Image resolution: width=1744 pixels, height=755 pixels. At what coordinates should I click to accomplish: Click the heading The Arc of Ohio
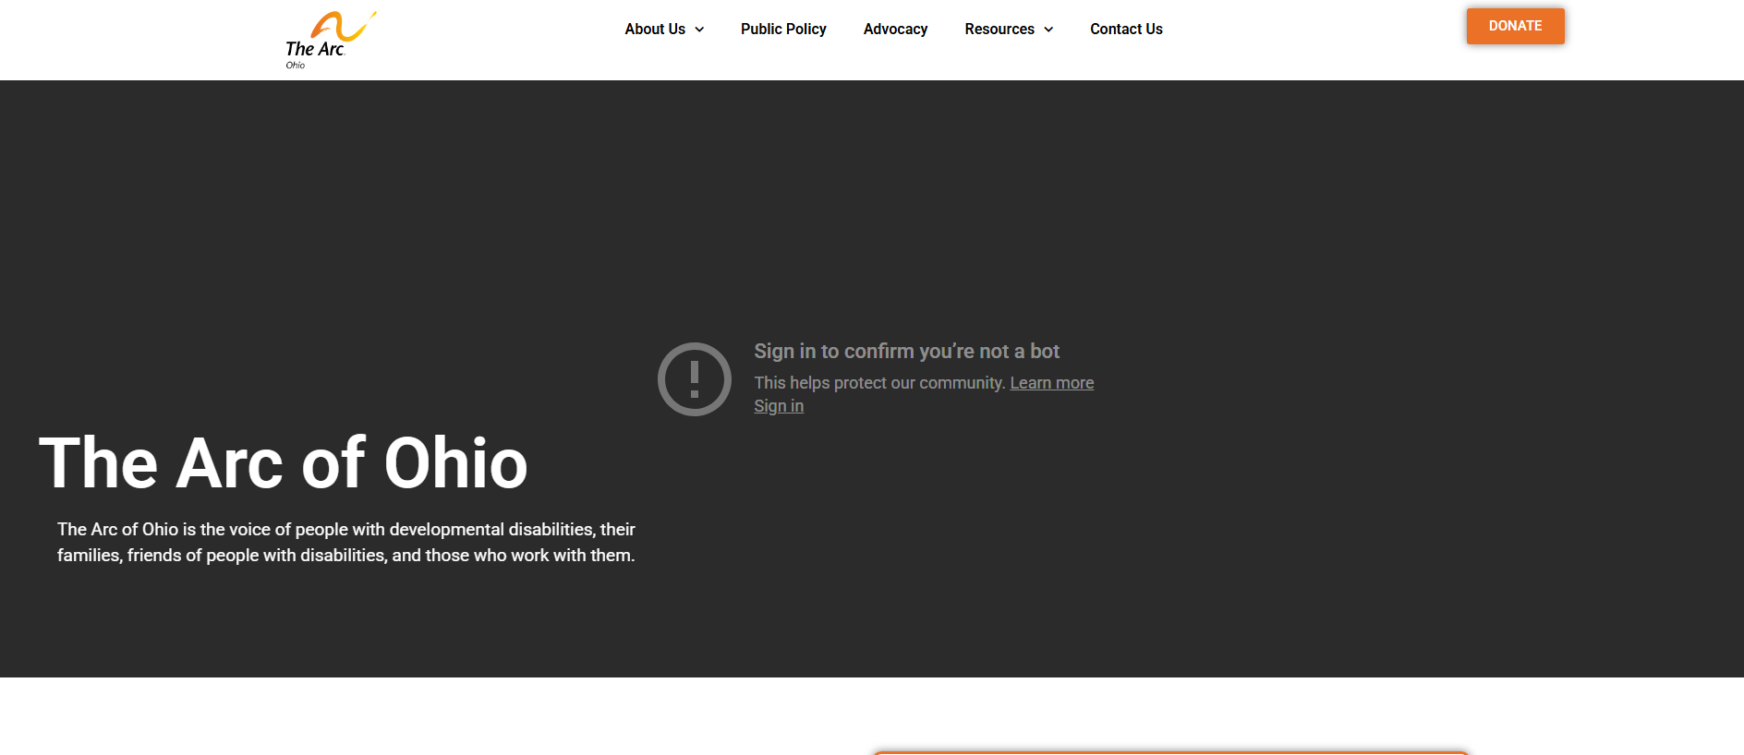pos(284,462)
